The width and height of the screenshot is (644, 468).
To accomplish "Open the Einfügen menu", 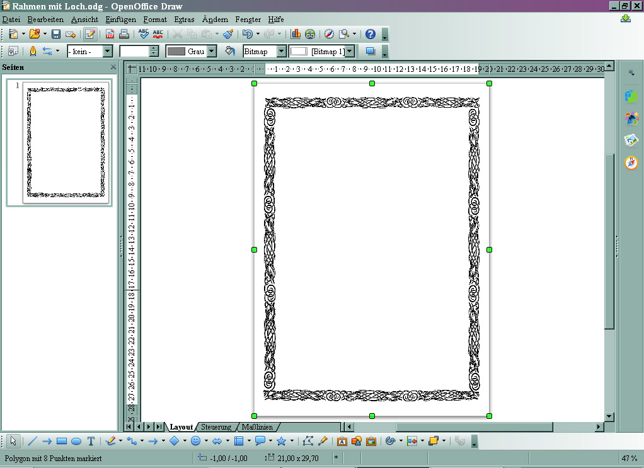I will [x=120, y=20].
